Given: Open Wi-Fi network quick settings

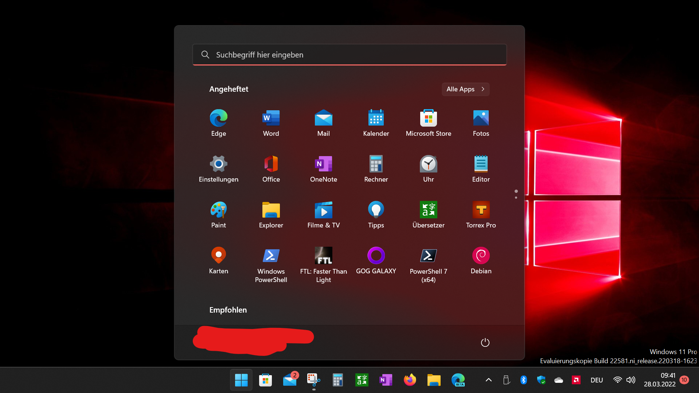Looking at the screenshot, I should (x=617, y=380).
